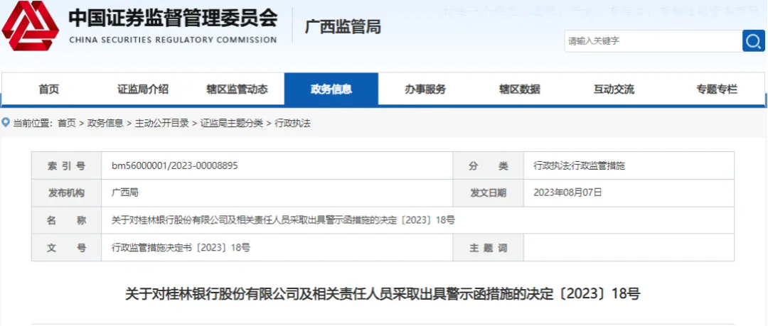The image size is (768, 326).
Task: Select the date 2023年08月07日
Action: 567,192
